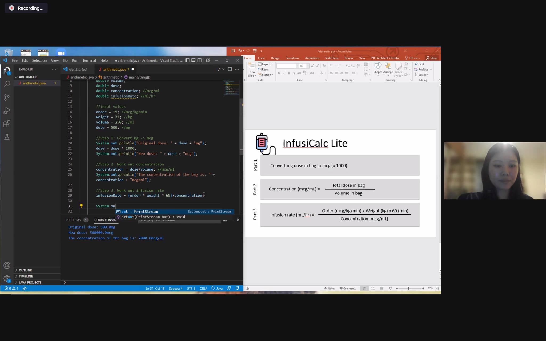Split the VS Code editor right

click(x=230, y=69)
